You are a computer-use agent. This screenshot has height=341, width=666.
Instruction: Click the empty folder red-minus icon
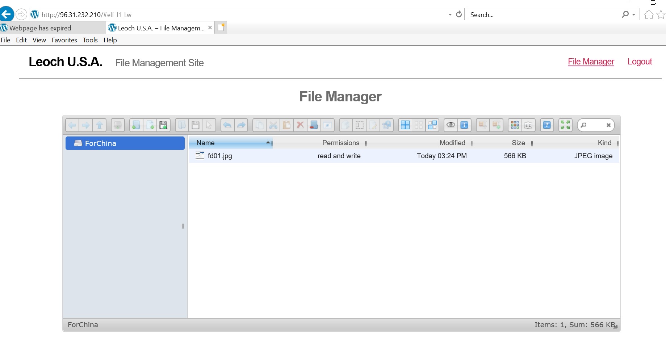point(314,125)
